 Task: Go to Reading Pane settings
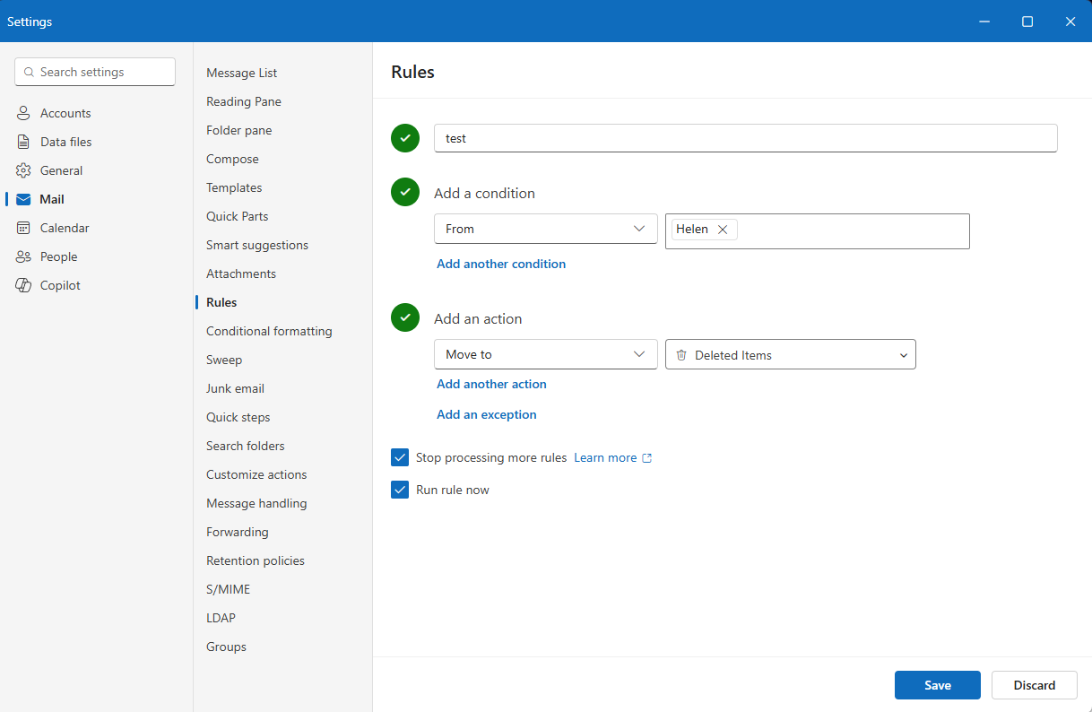pyautogui.click(x=244, y=101)
